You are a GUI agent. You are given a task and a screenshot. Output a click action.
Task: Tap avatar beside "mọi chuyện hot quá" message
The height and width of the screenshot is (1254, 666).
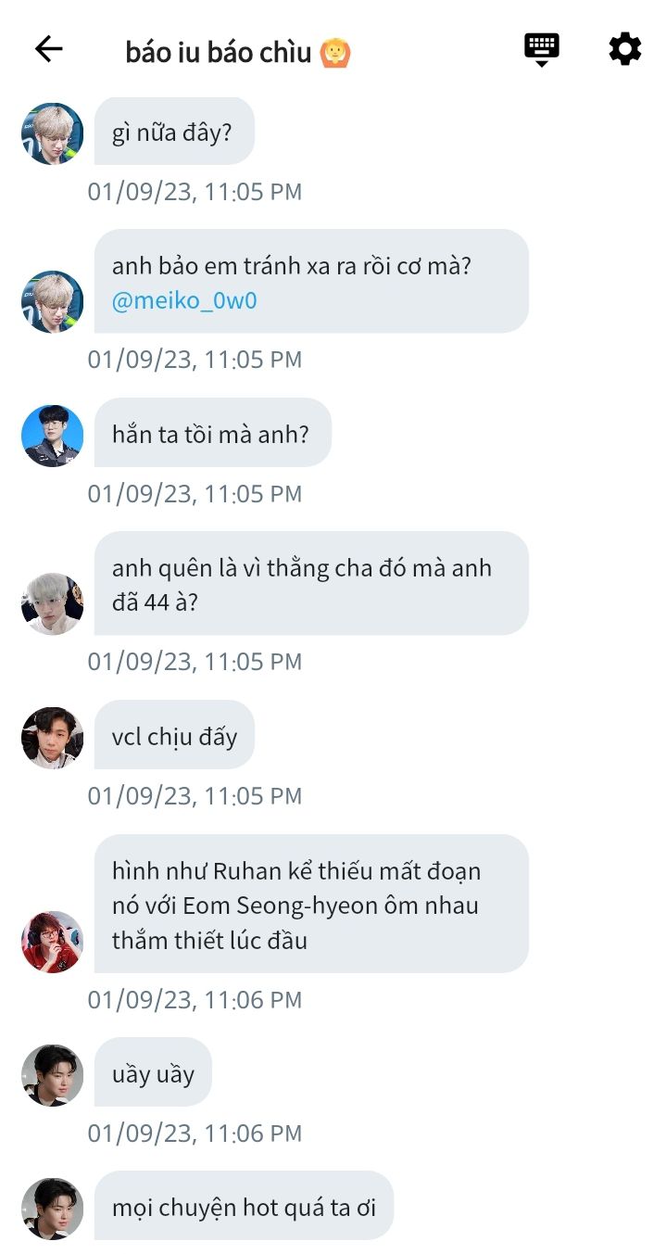click(53, 1209)
